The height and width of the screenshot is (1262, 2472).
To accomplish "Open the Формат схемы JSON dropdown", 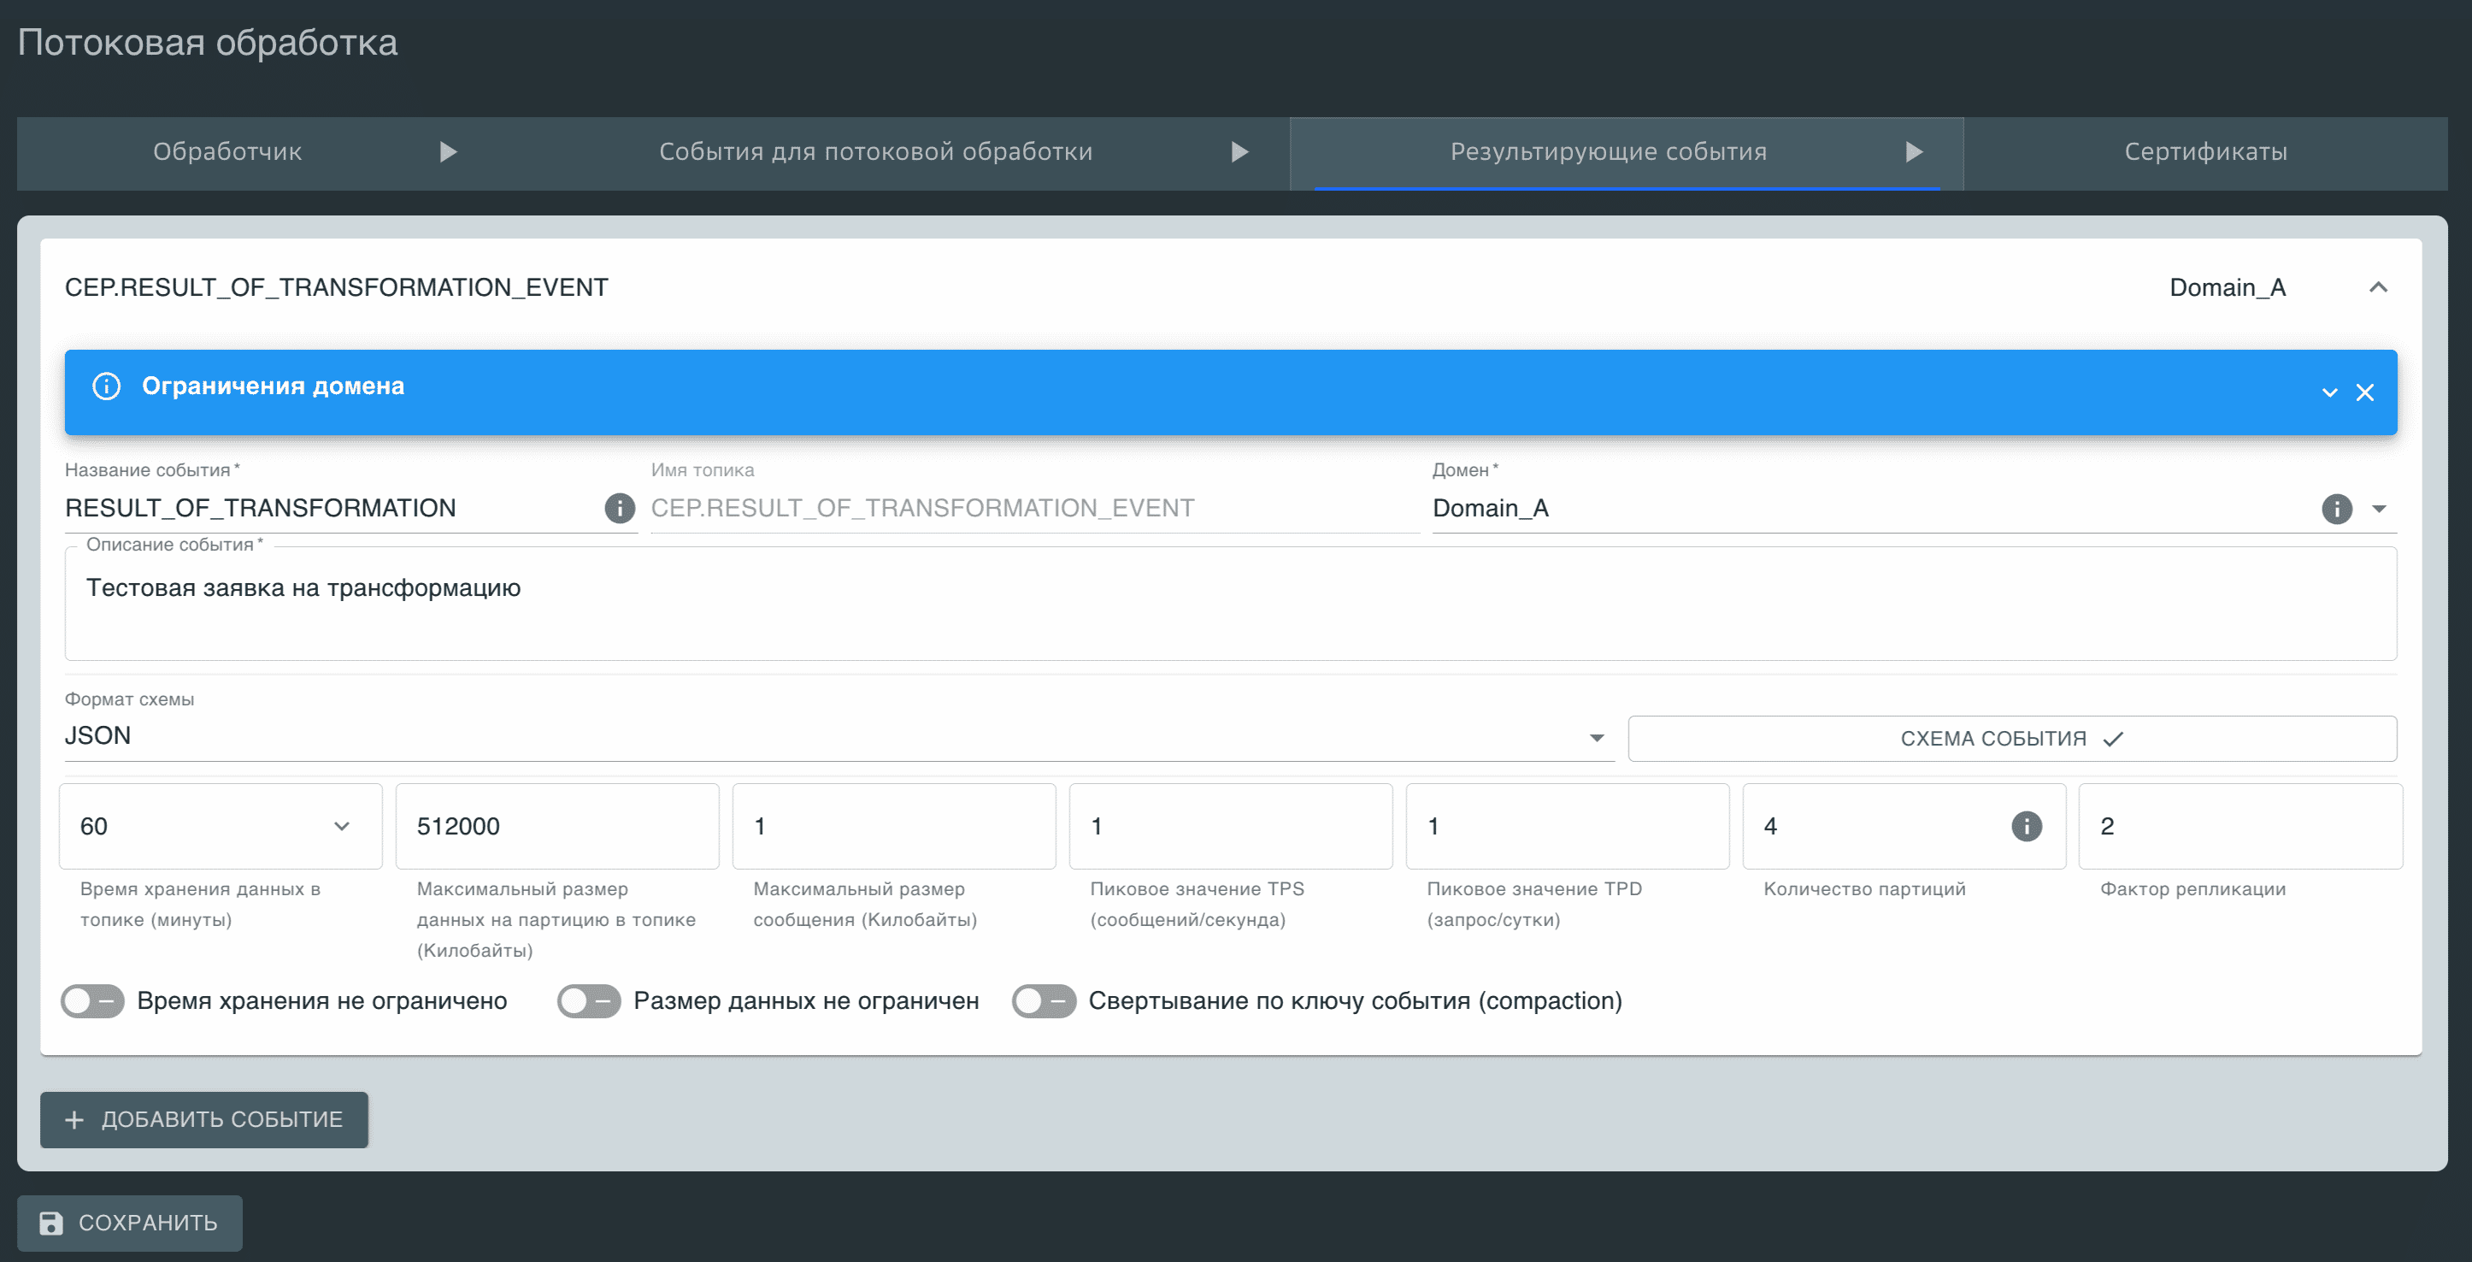I will tap(1597, 737).
